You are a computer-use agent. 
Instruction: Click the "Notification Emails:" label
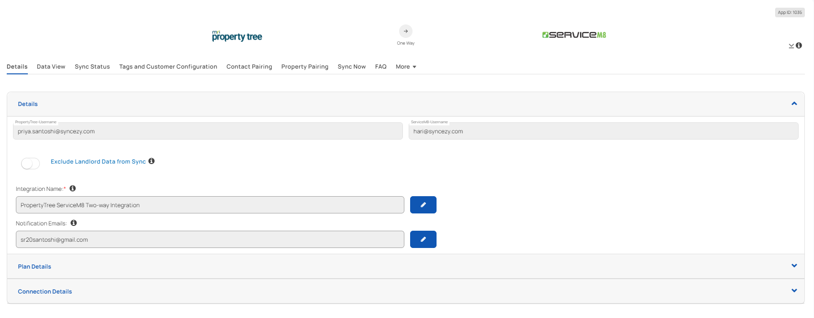click(x=41, y=224)
